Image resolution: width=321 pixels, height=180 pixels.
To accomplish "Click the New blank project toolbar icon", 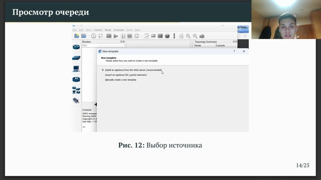I will pos(77,36).
